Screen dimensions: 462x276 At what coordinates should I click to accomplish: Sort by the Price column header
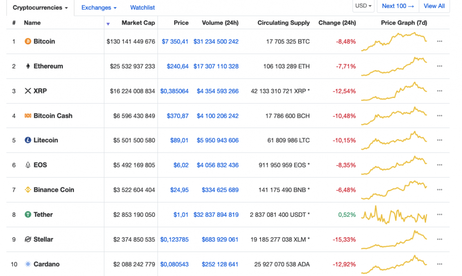[181, 23]
